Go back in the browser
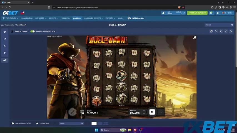This screenshot has height=133, width=237. 3,7
